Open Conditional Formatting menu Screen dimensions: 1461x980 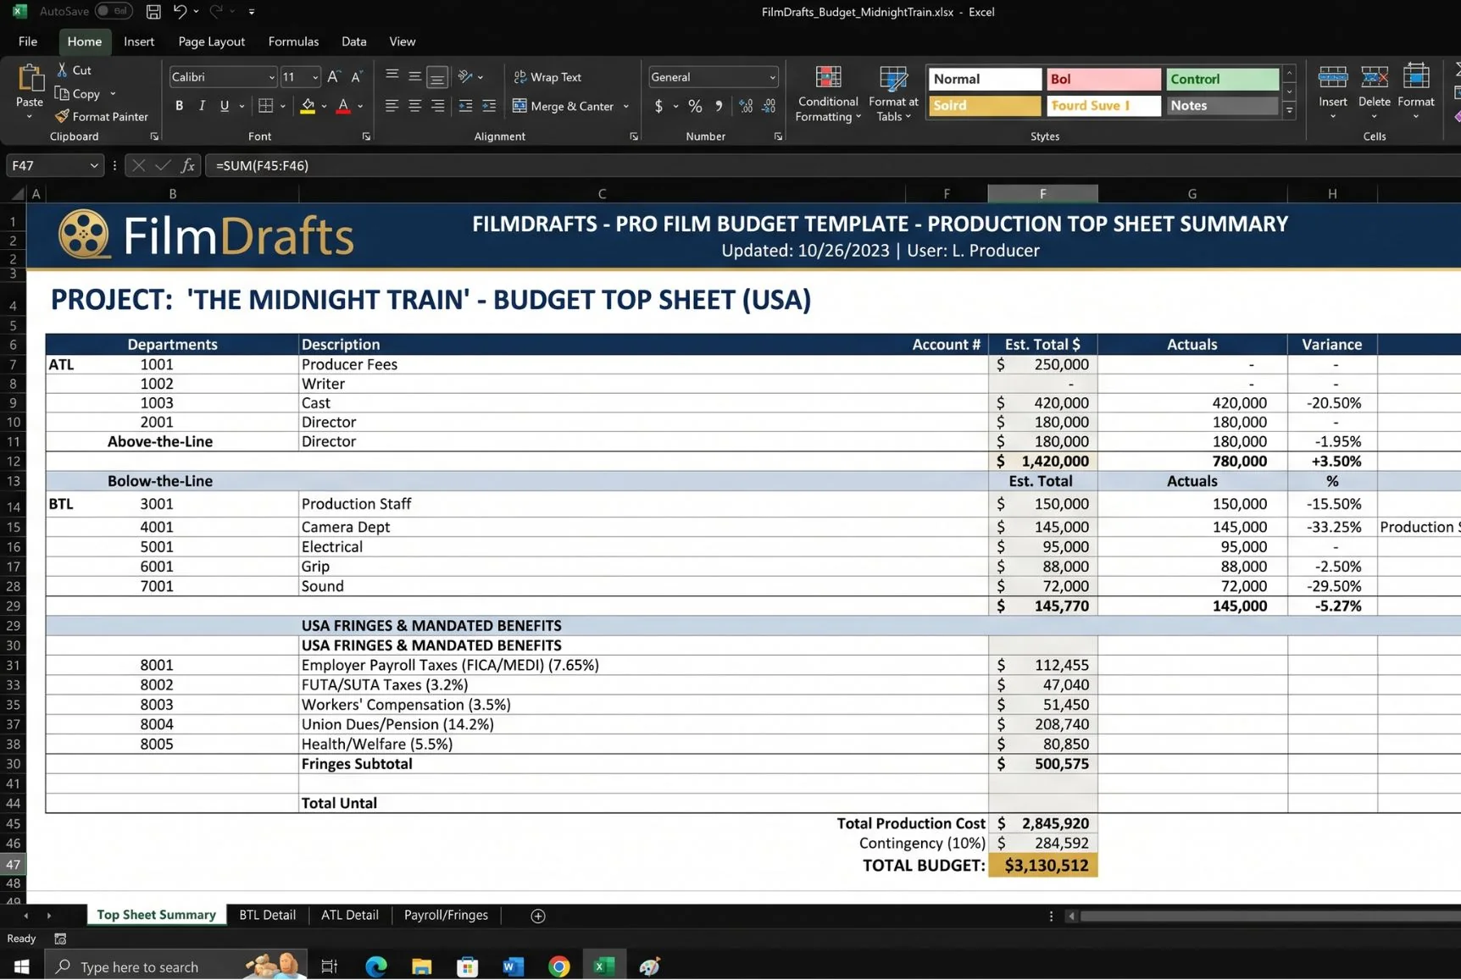click(x=828, y=93)
